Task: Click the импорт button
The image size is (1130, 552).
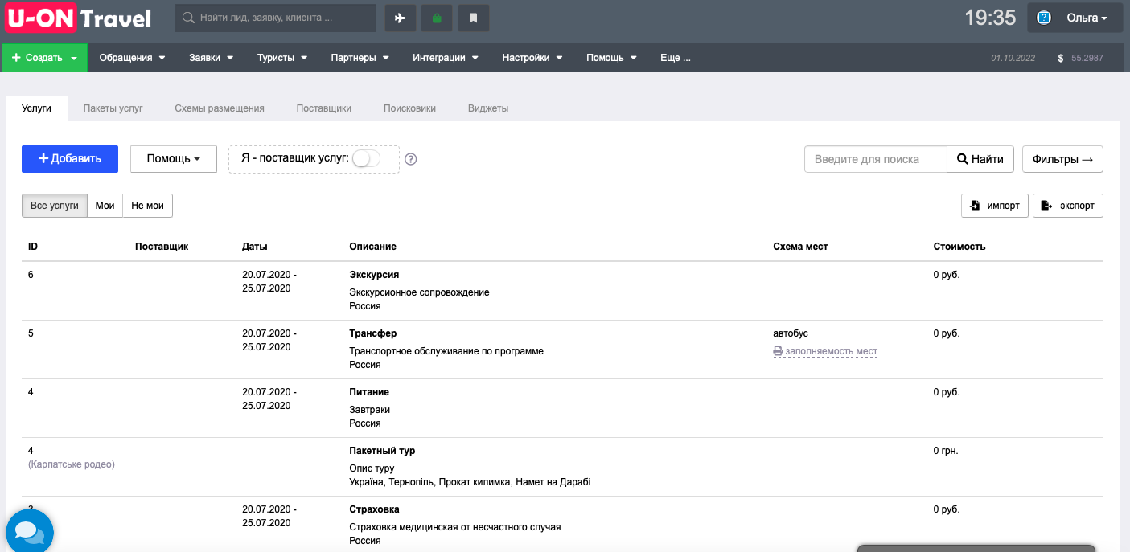Action: (x=995, y=206)
